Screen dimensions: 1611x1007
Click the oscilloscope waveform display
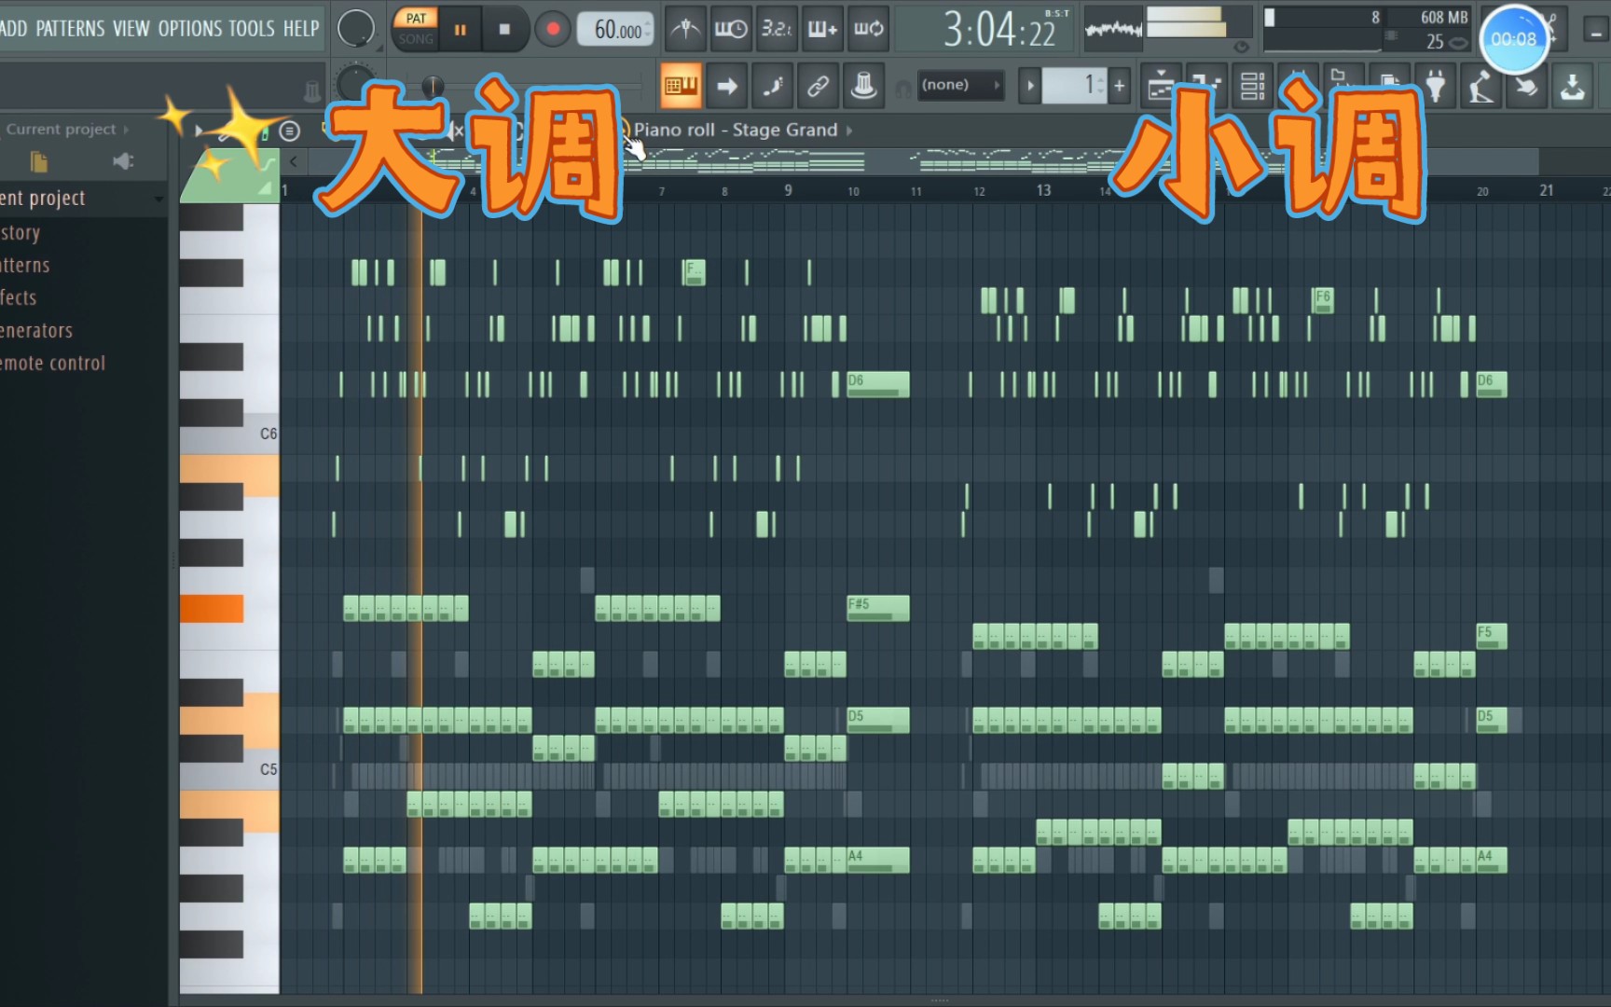(1114, 30)
